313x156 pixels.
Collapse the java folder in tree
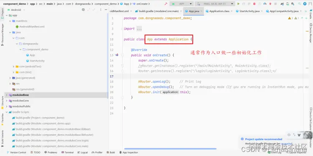(10, 32)
